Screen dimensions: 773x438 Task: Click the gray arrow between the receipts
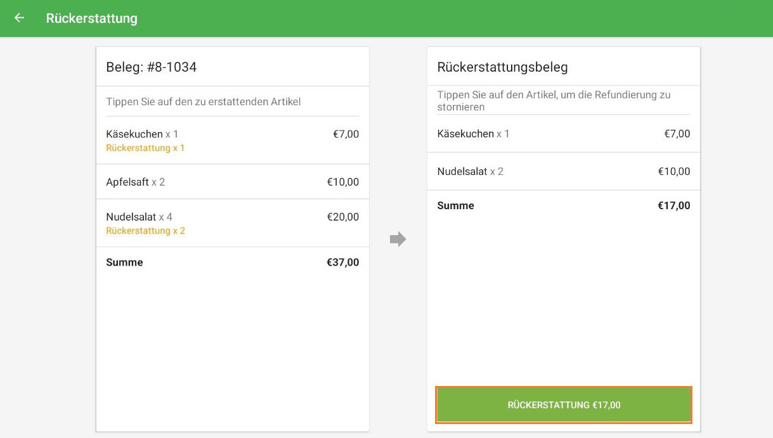(397, 239)
